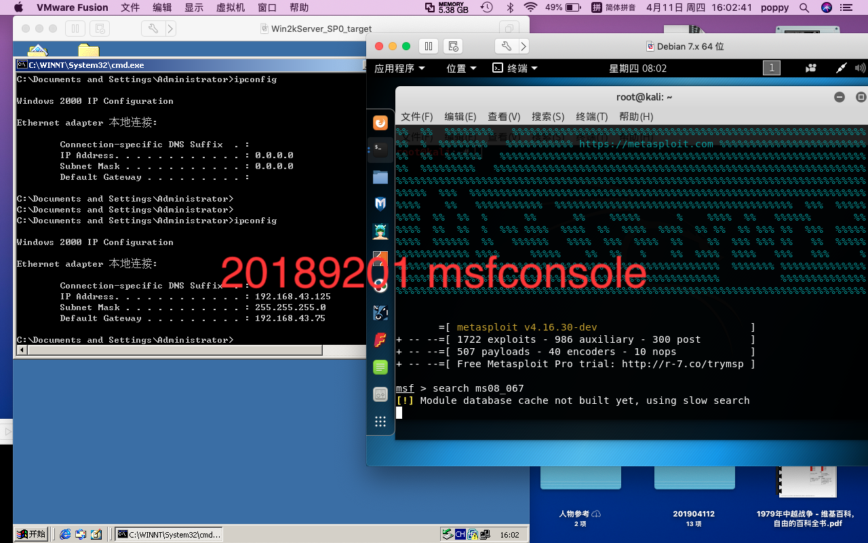
Task: Open terminal 帮助(H) menu
Action: [636, 117]
